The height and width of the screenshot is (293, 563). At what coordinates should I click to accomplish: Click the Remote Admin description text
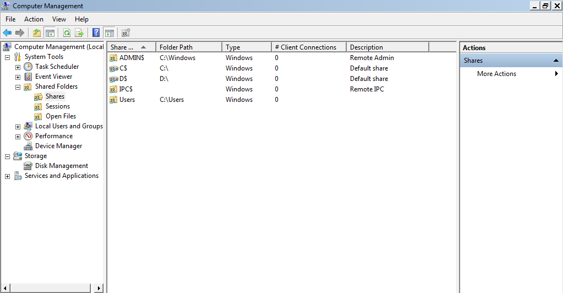pos(372,58)
